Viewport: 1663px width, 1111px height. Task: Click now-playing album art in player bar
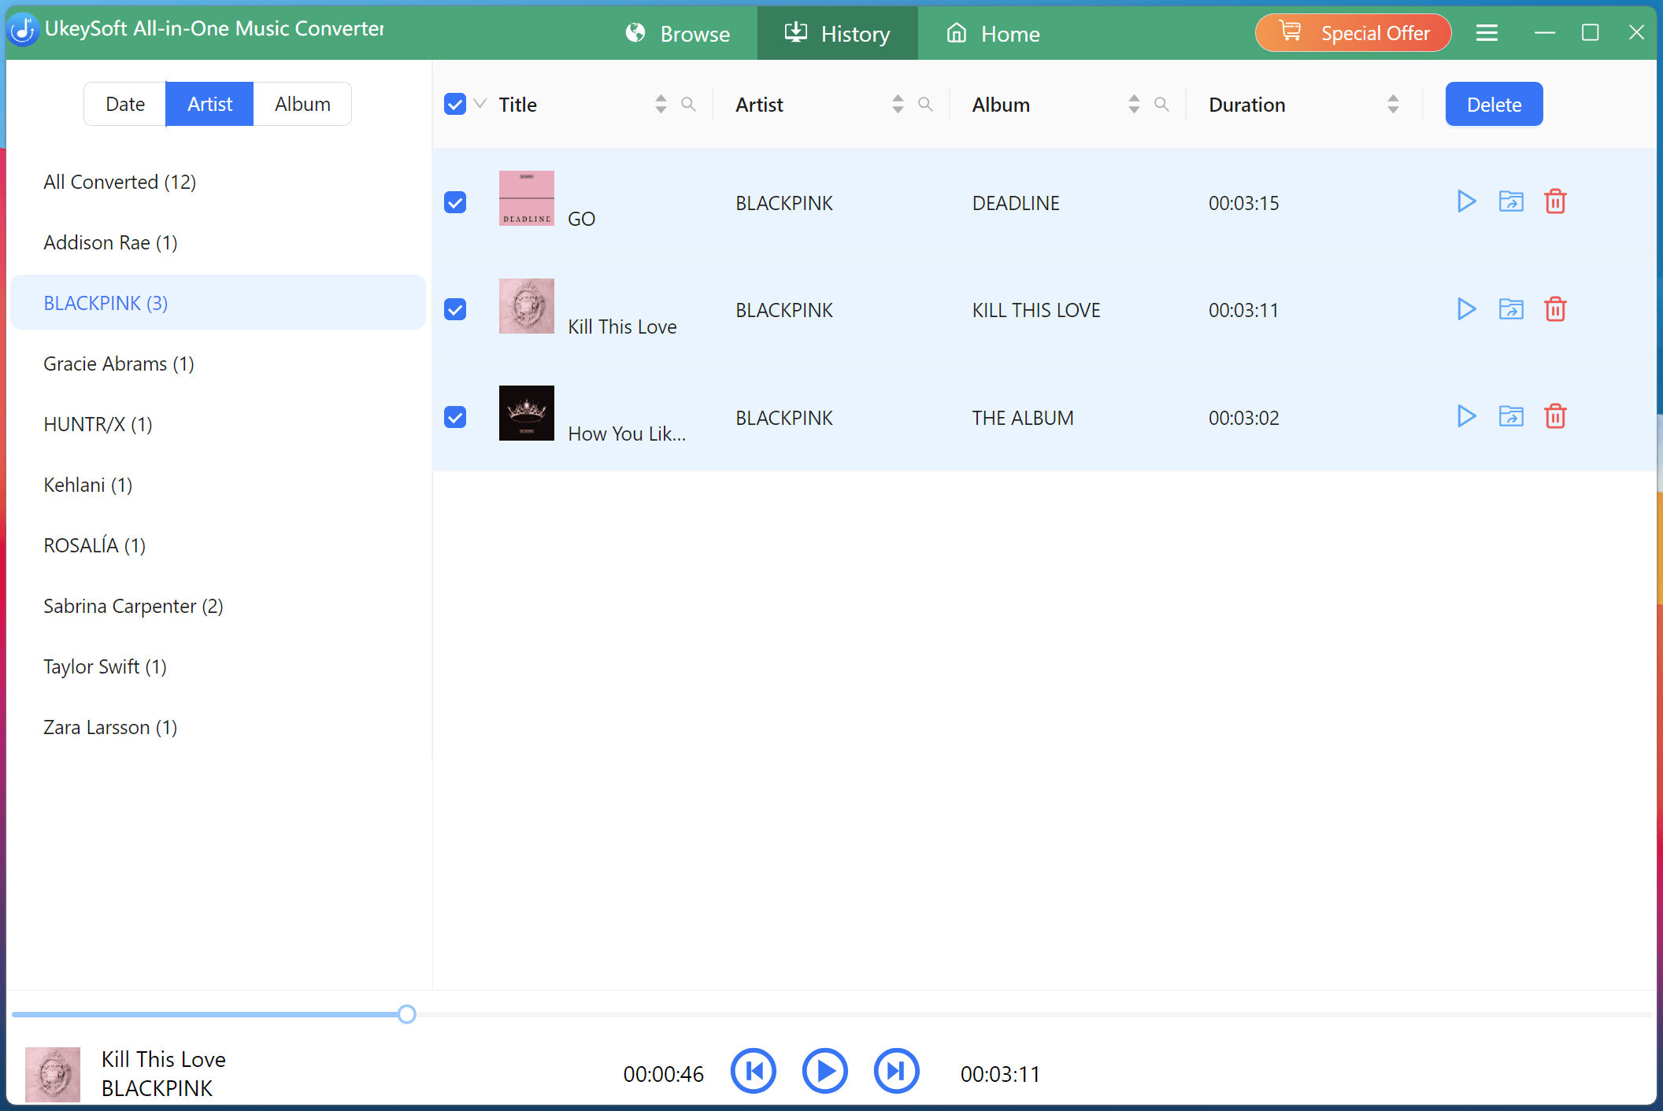point(53,1074)
